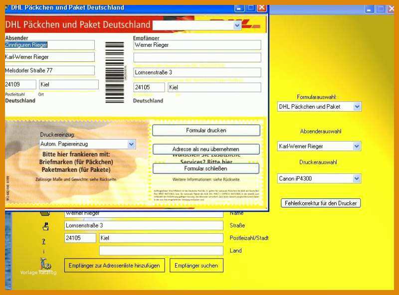Click 'Weitere Informationen: siehe Rückseite' text
399x295 pixels.
pos(206,179)
